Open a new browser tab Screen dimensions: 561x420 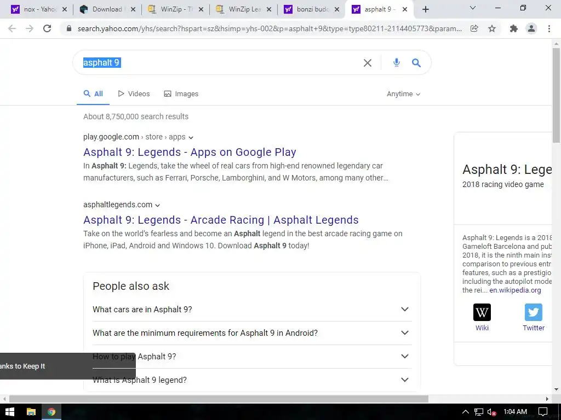pos(425,9)
